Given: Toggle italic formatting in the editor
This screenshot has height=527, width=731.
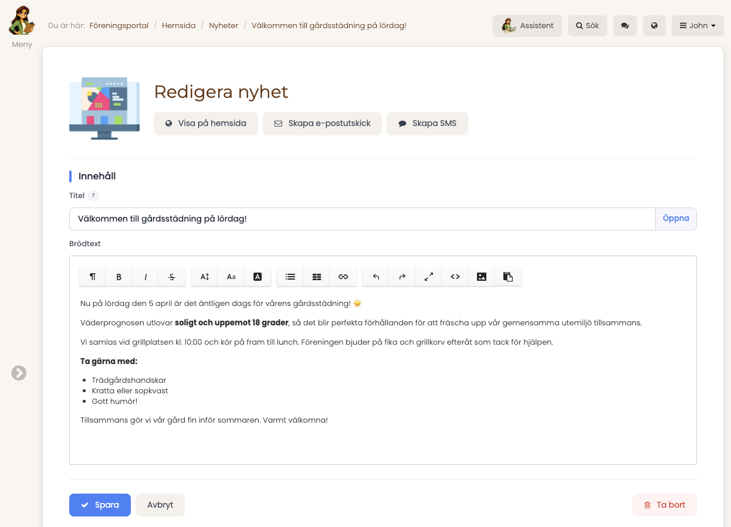Looking at the screenshot, I should (x=145, y=277).
